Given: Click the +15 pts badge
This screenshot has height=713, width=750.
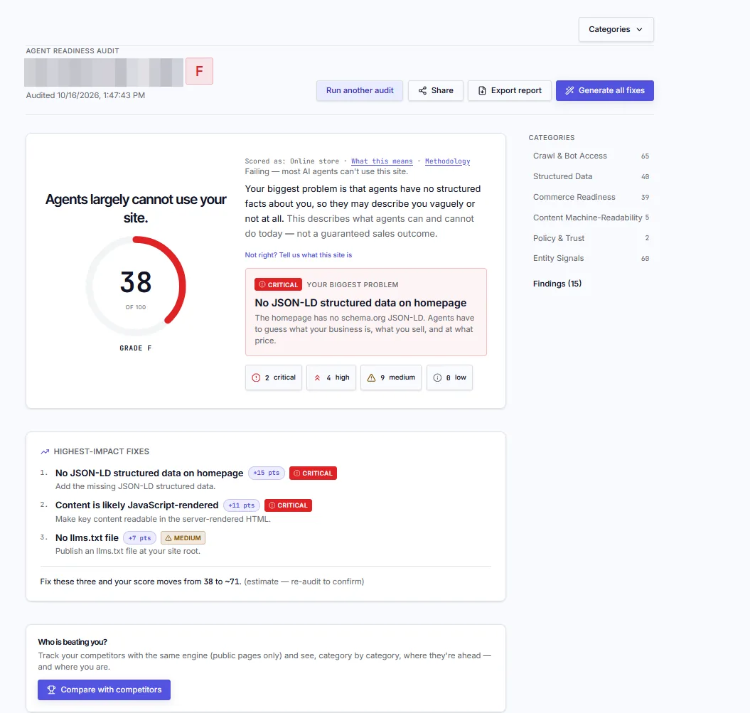Looking at the screenshot, I should click(267, 473).
